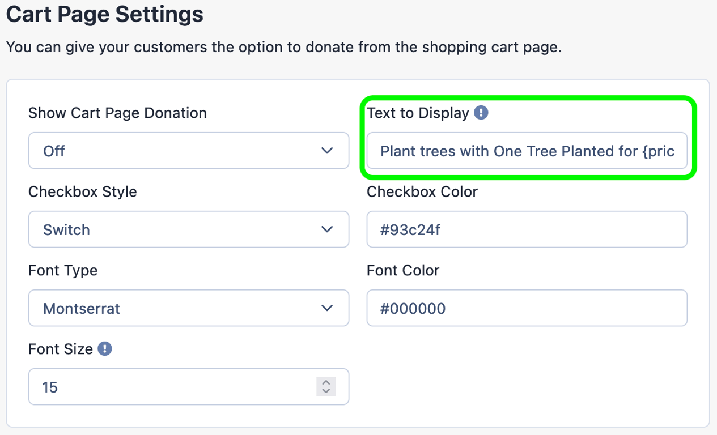717x435 pixels.
Task: Click the info icon beside Text to Display
Action: point(481,113)
